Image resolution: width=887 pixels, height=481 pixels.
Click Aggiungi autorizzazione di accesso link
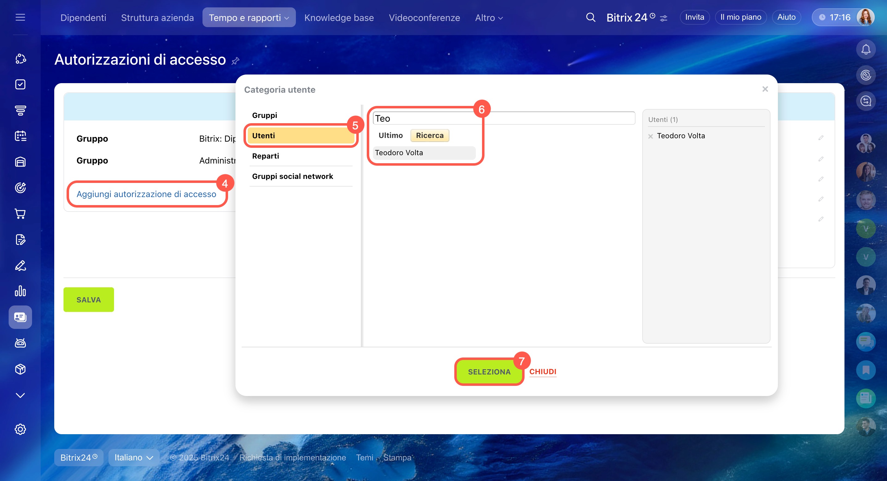click(x=146, y=194)
